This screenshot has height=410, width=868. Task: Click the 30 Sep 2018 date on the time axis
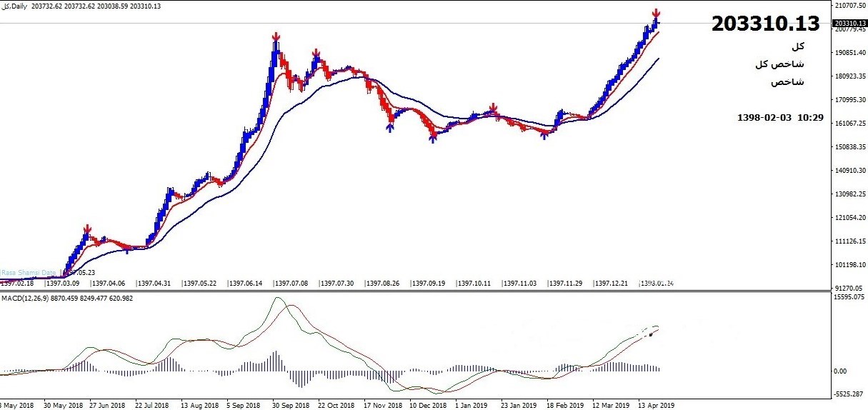(290, 404)
